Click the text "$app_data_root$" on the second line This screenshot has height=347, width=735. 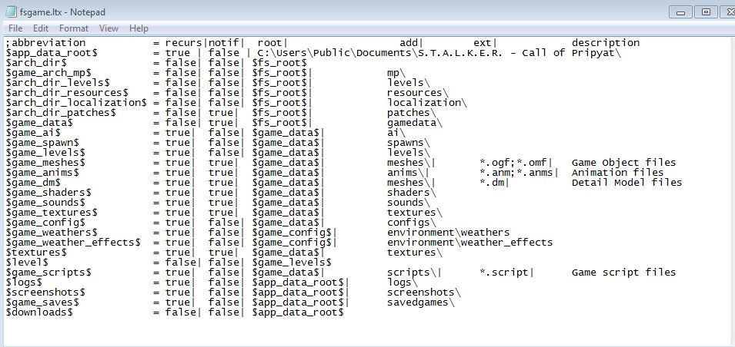(52, 53)
